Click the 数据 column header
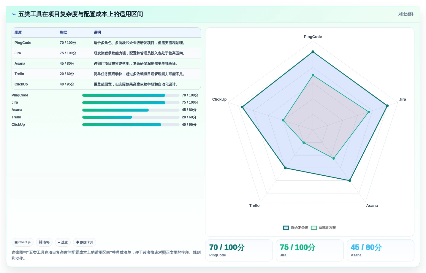This screenshot has width=426, height=273. 64,33
